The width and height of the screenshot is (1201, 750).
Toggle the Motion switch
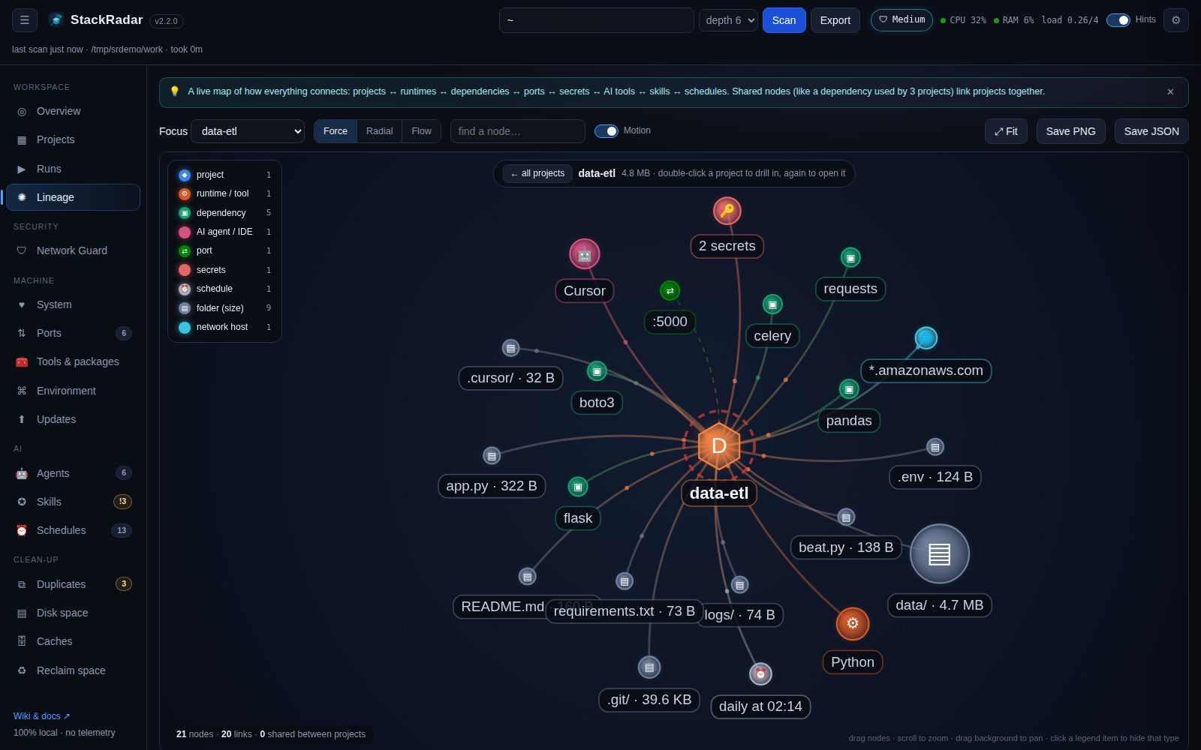coord(606,131)
